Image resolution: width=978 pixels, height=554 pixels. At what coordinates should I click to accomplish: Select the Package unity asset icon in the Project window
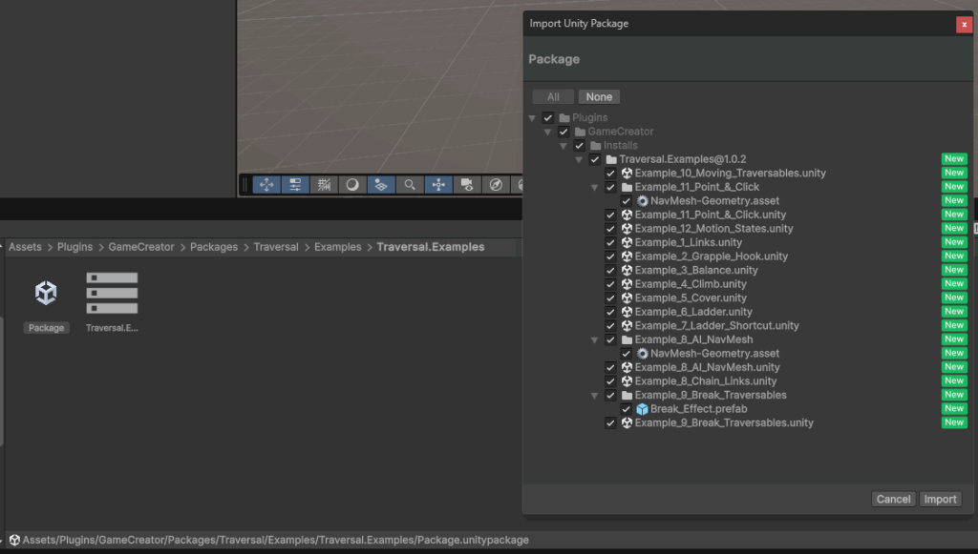click(46, 293)
